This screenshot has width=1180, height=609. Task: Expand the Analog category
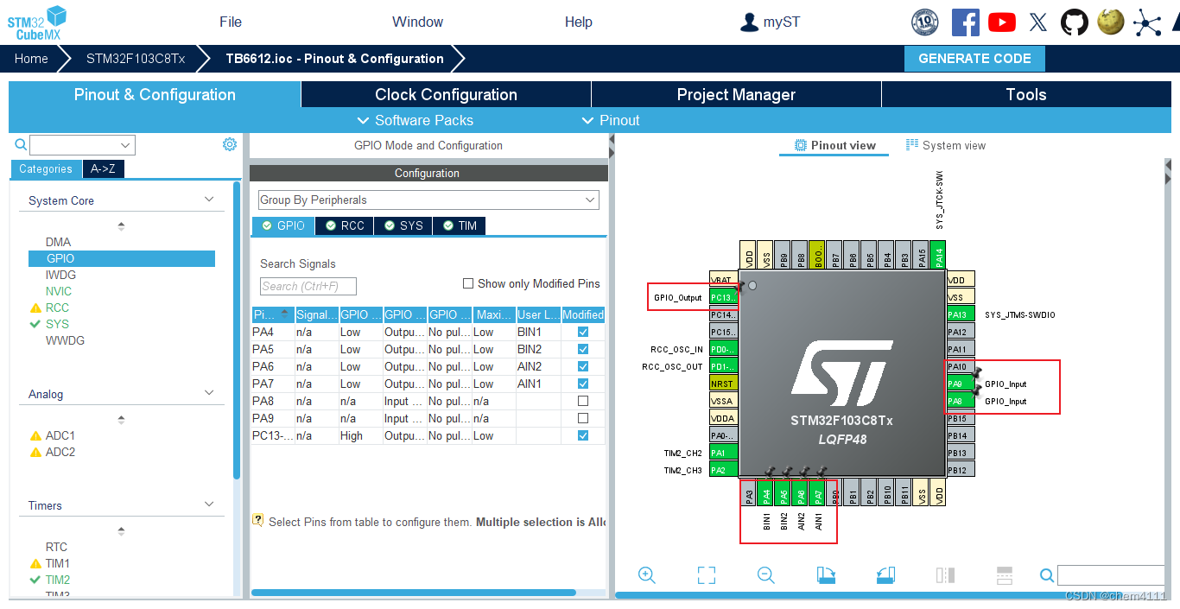point(208,394)
